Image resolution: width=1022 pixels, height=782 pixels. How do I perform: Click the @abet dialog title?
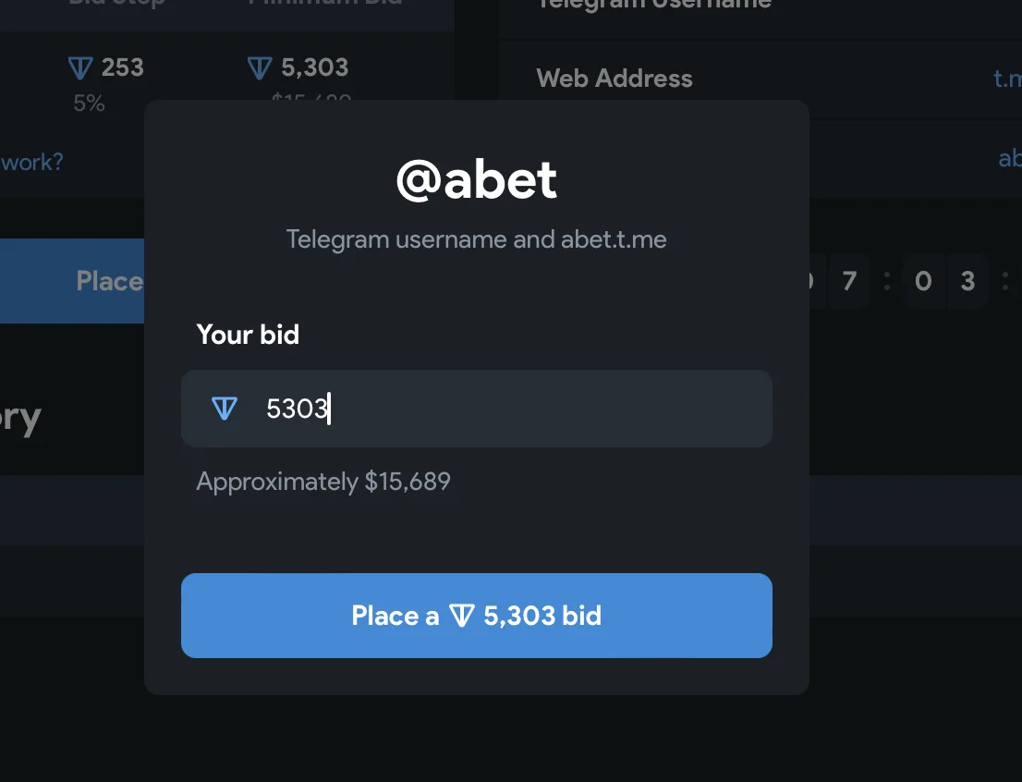476,180
